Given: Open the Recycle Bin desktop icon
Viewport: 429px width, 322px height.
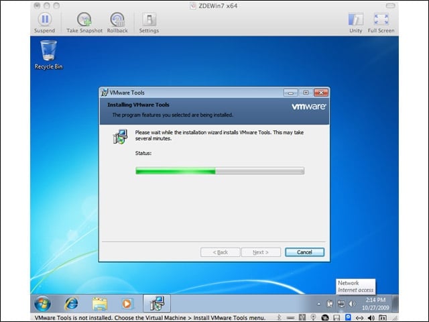Looking at the screenshot, I should 48,55.
